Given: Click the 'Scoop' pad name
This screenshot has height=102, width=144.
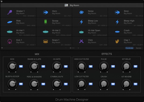Looking at the screenshot, I should coord(55,21).
